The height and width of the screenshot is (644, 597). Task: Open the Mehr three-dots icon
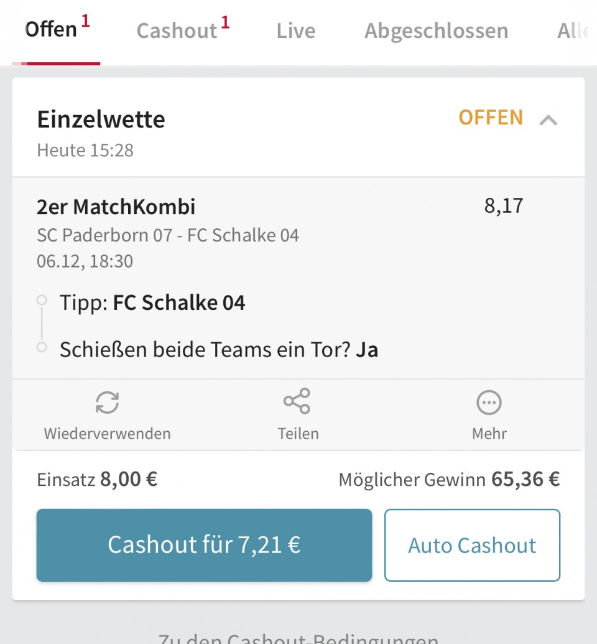[489, 403]
